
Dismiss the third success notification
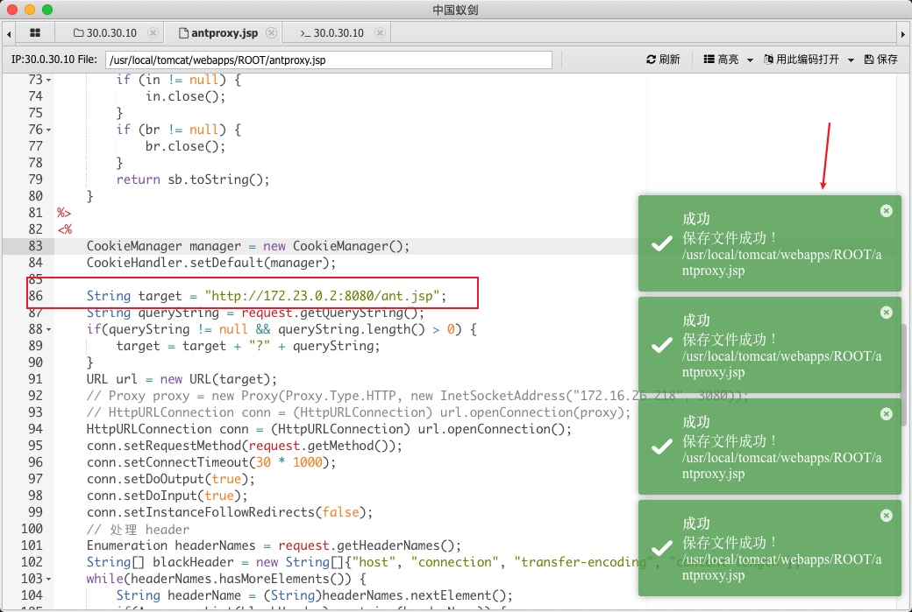pyautogui.click(x=887, y=414)
